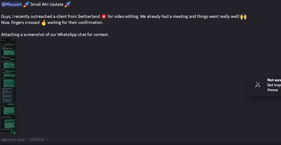This screenshot has width=281, height=145.
Task: Click the text waiting for their confirmation
Action: click(x=75, y=23)
